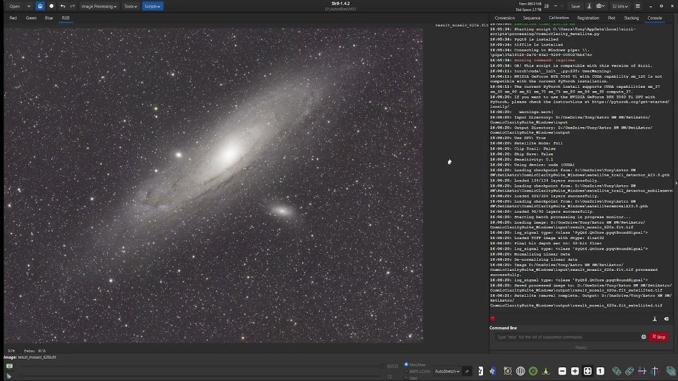This screenshot has height=381, width=678.
Task: Rotate the image clockwise
Action: click(x=629, y=371)
